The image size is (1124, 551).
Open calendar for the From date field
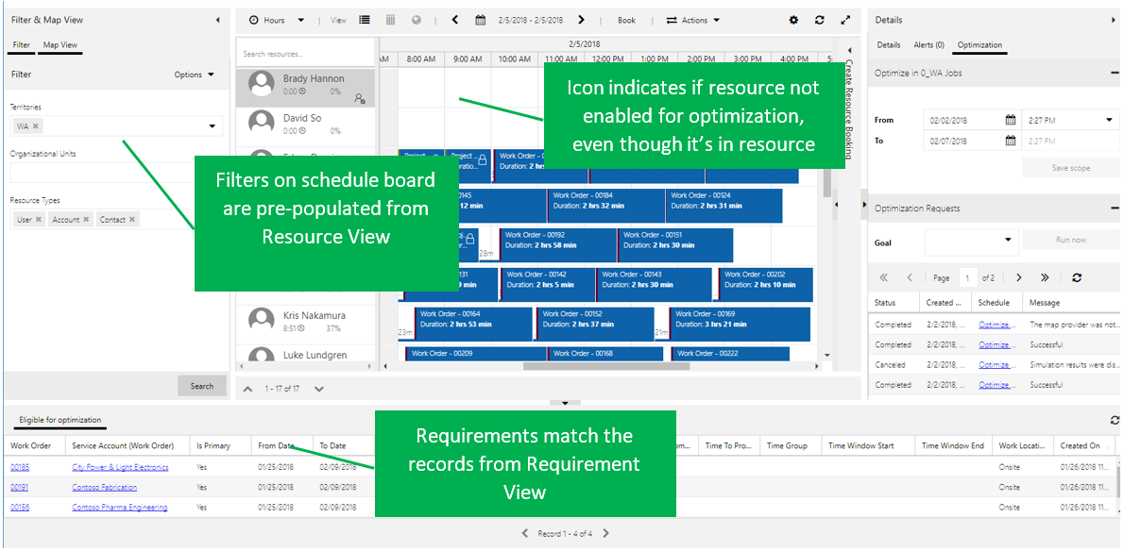(x=1010, y=121)
